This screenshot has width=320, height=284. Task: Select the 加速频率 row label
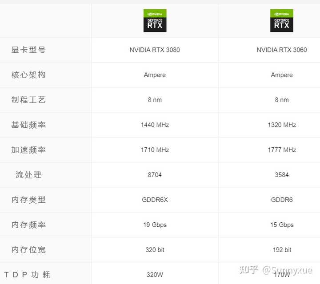click(x=28, y=150)
